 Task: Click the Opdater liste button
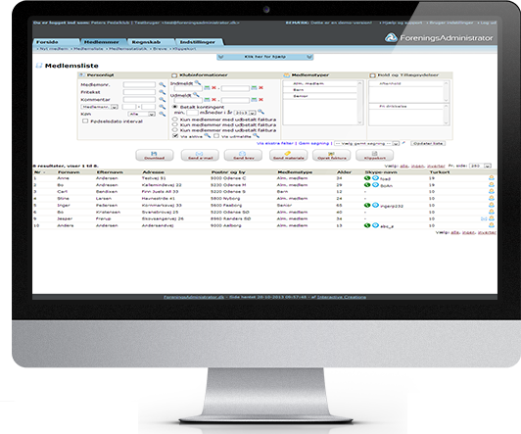pos(428,143)
